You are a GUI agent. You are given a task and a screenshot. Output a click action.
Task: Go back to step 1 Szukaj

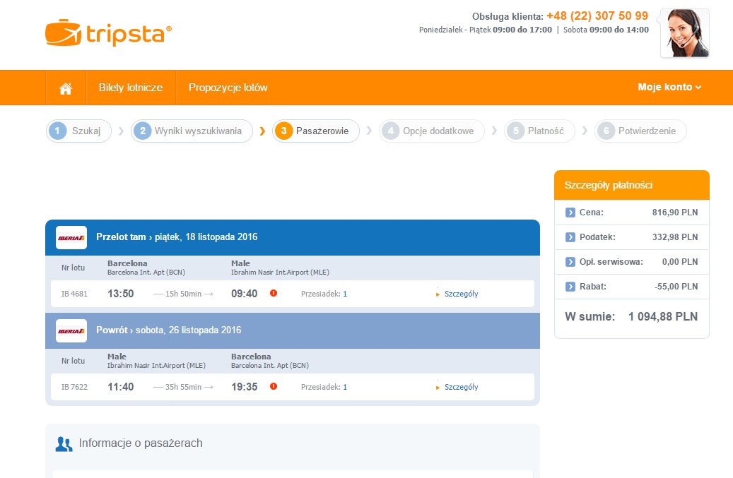(x=78, y=131)
